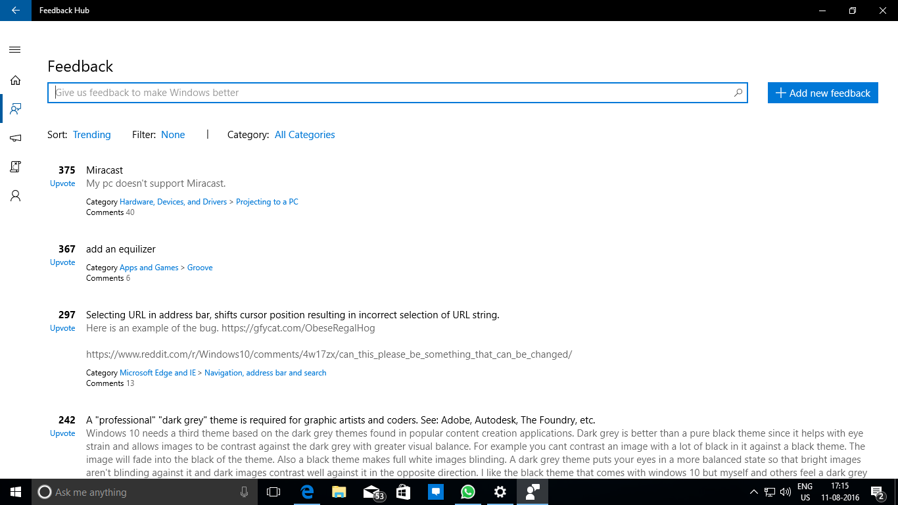Viewport: 898px width, 505px height.
Task: Go back using the title bar arrow
Action: click(x=16, y=11)
